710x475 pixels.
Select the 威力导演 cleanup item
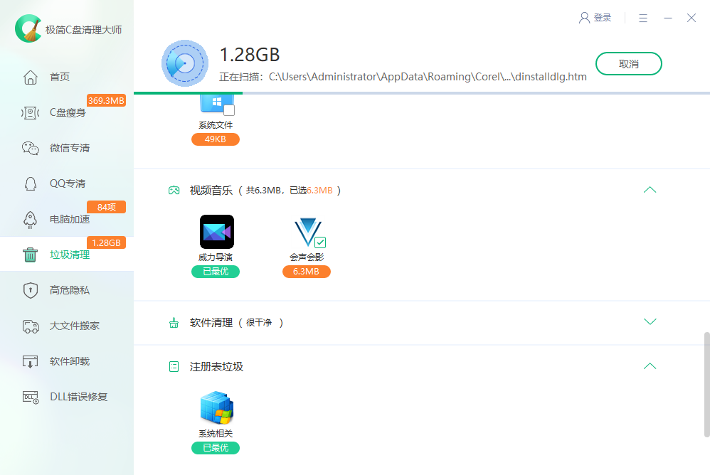coord(216,231)
